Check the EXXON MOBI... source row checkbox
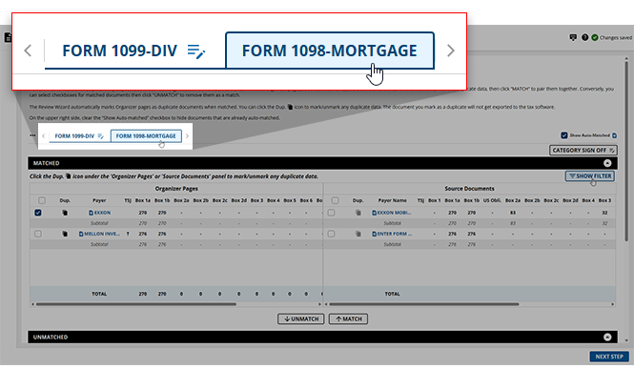The height and width of the screenshot is (389, 634). pyautogui.click(x=331, y=213)
